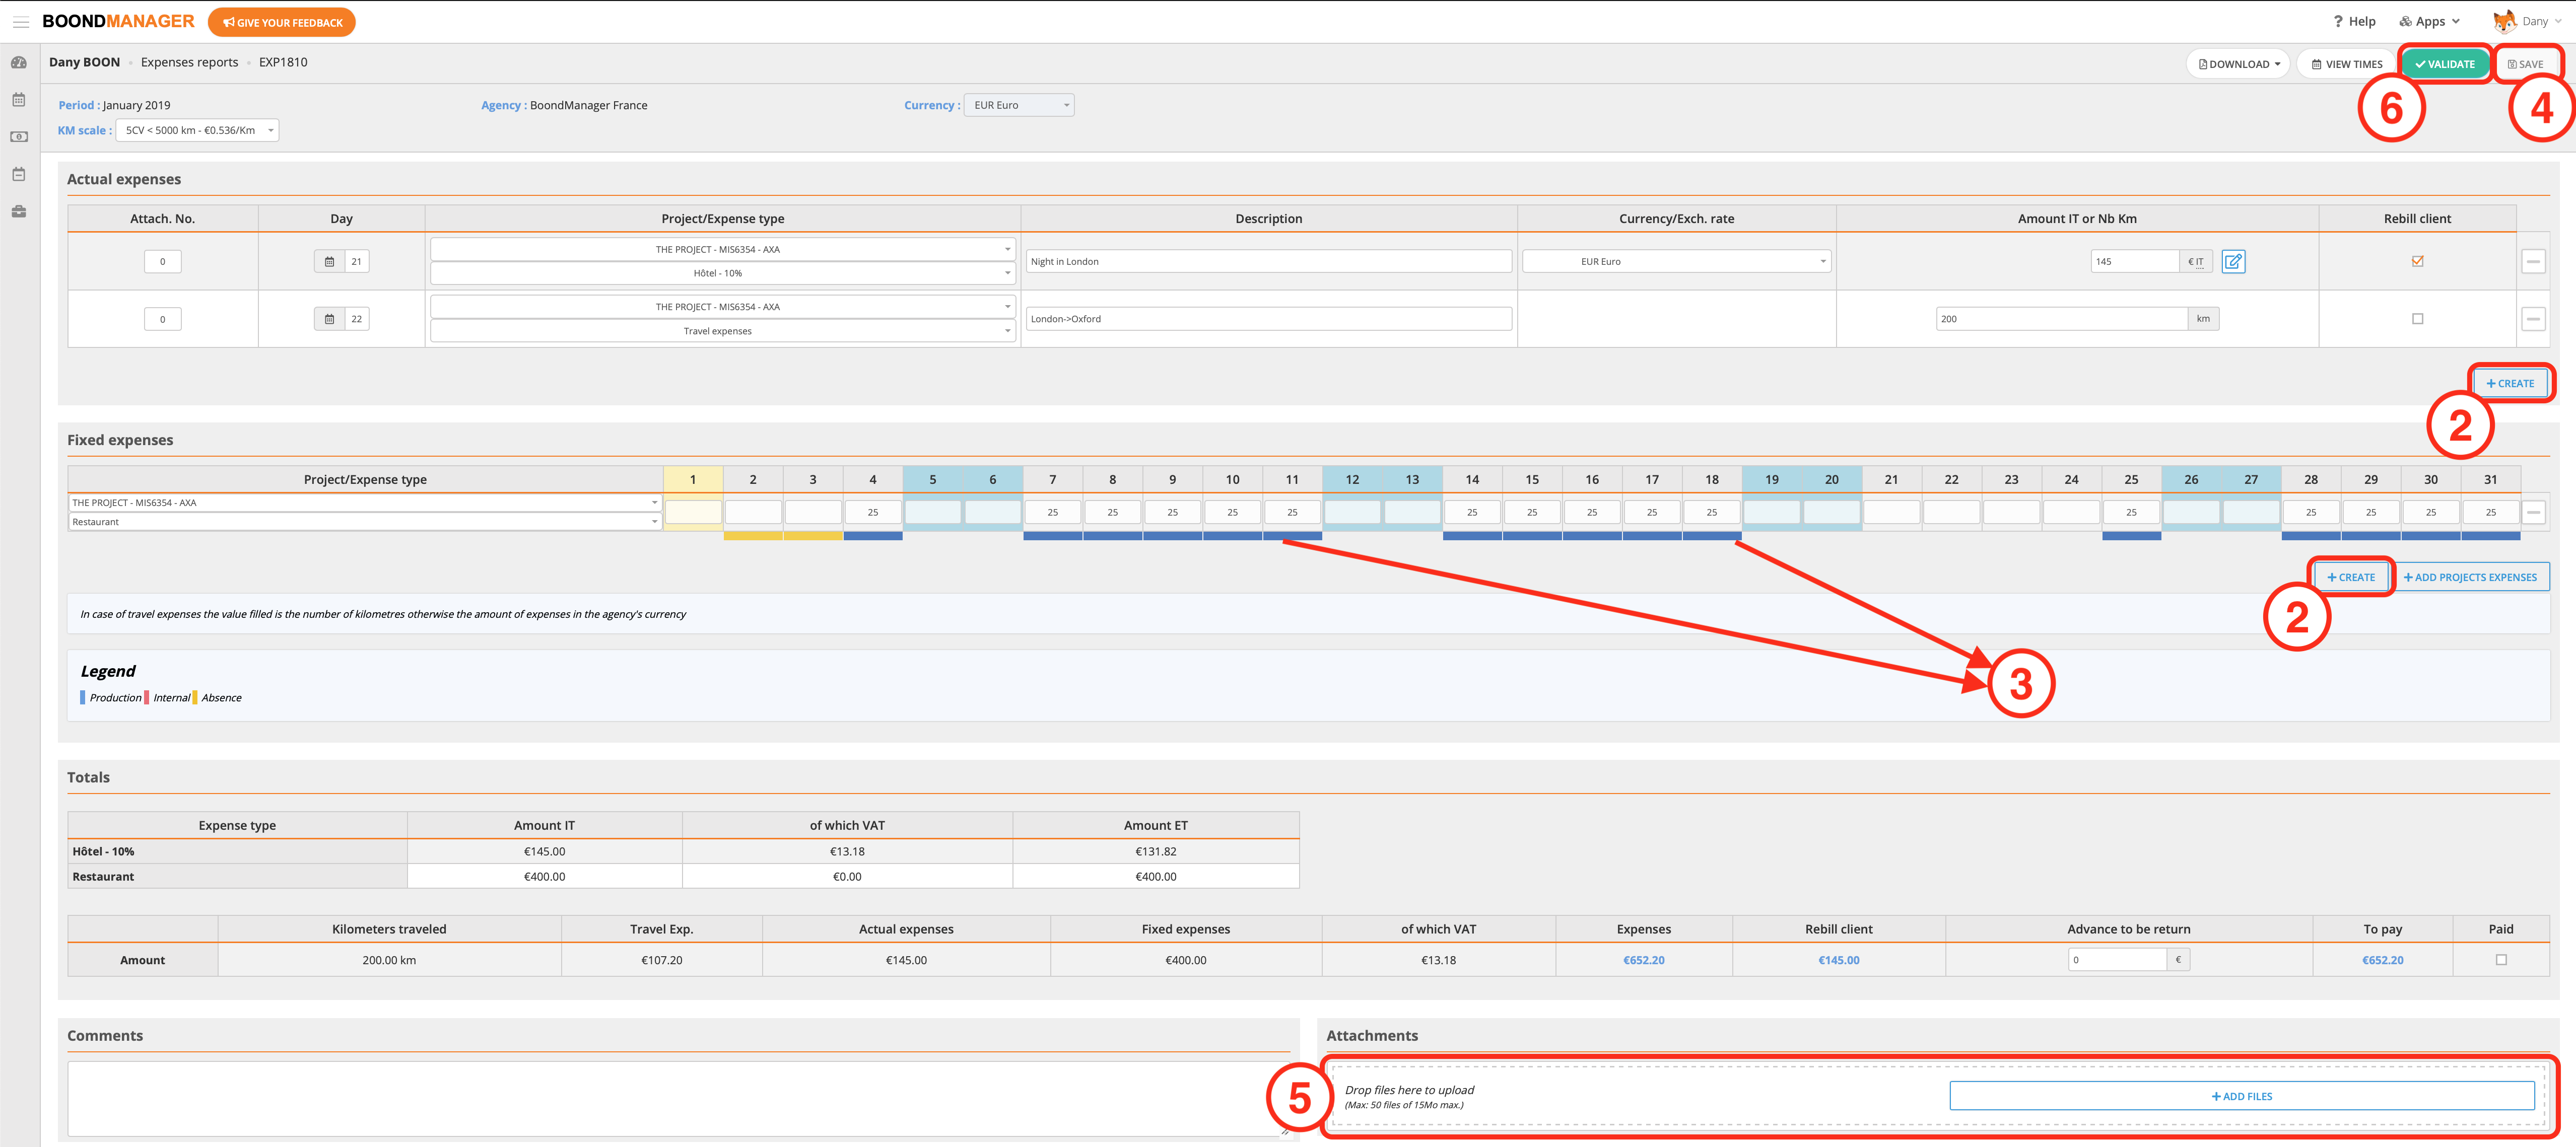Click the EXP1810 breadcrumb text
The width and height of the screenshot is (2576, 1147).
(283, 62)
